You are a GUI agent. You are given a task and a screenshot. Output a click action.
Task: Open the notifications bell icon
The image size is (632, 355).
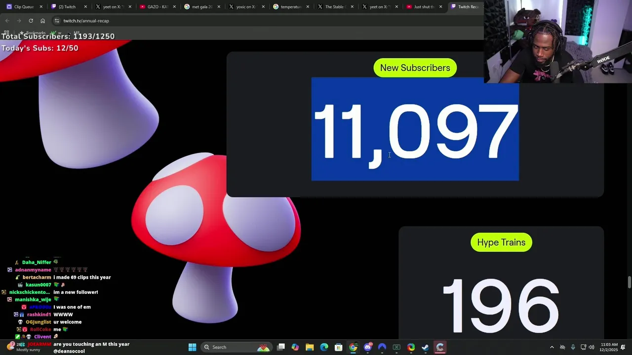pos(623,347)
